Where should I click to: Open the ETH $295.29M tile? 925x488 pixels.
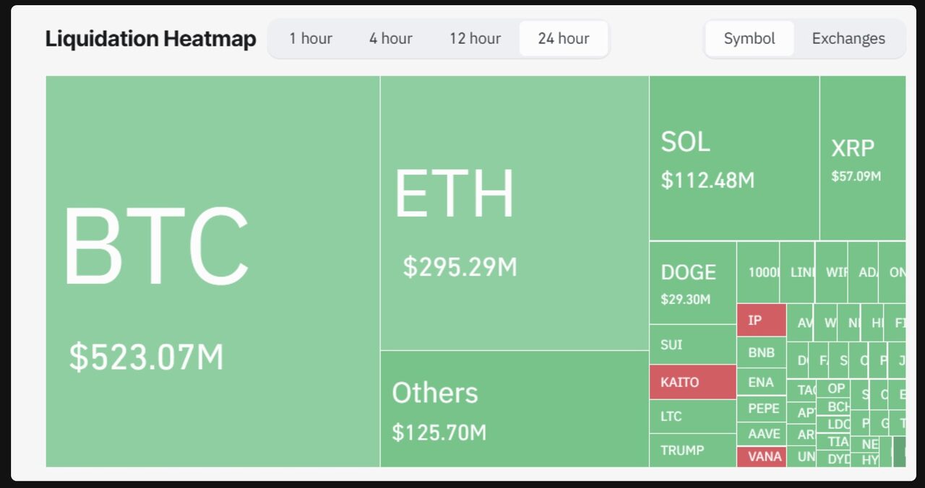pyautogui.click(x=514, y=214)
